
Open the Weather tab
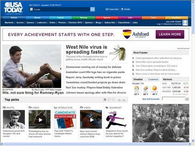176,18
